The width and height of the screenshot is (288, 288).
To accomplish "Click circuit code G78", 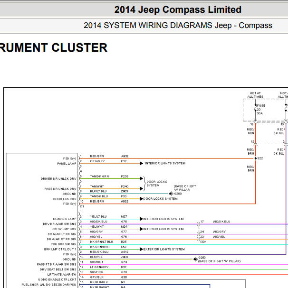I will coord(124,272).
